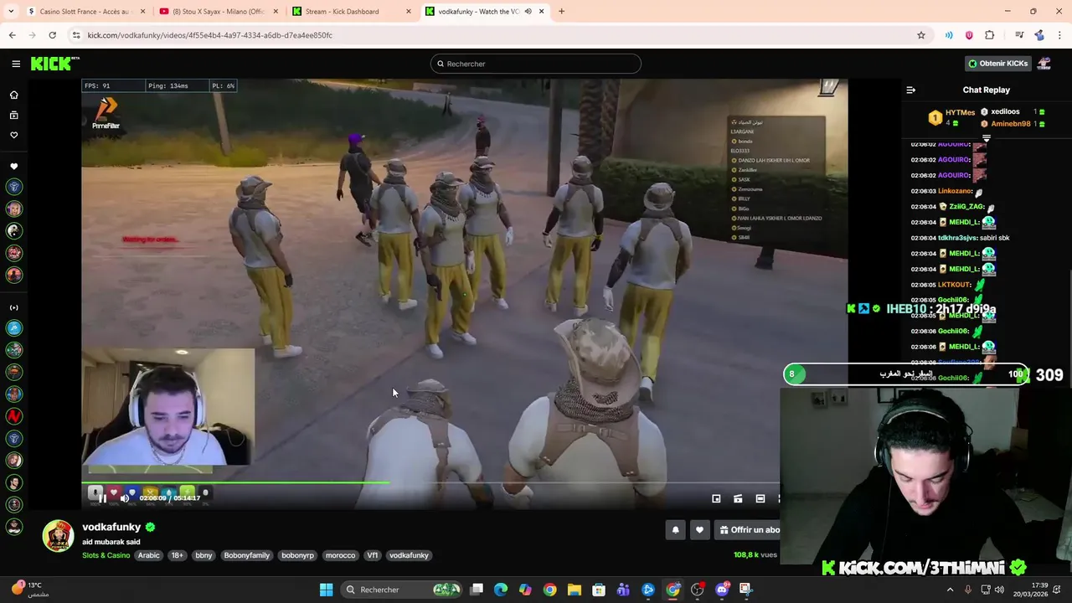Screen dimensions: 1072x603
Task: Enable picture-in-picture mode in the player
Action: [x=716, y=499]
